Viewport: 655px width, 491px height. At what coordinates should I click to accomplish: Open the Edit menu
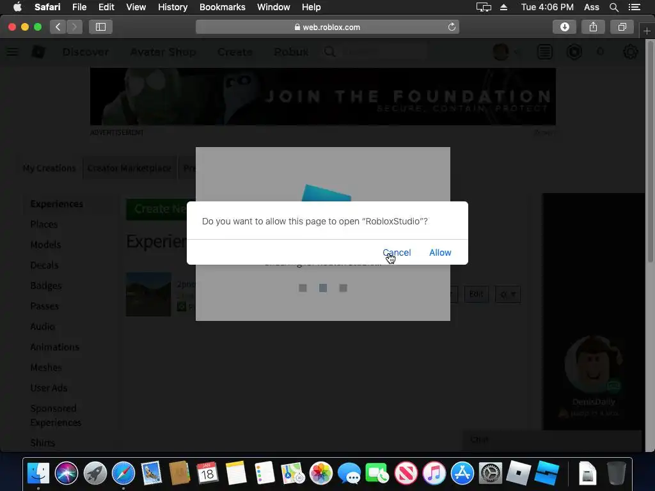[x=106, y=7]
